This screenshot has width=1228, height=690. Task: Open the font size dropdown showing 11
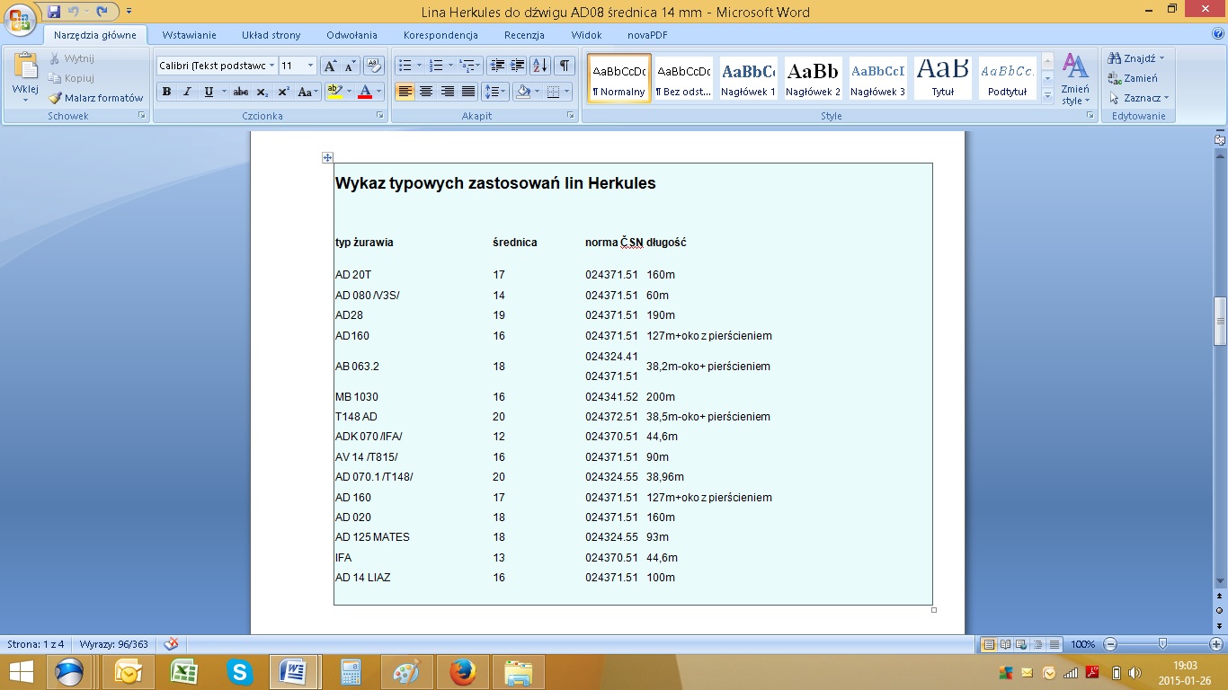pyautogui.click(x=311, y=66)
